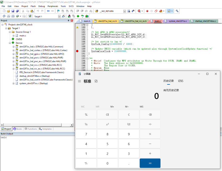Click the Undo arrow in toolbar
This screenshot has height=171, width=222.
pyautogui.click(x=38, y=11)
